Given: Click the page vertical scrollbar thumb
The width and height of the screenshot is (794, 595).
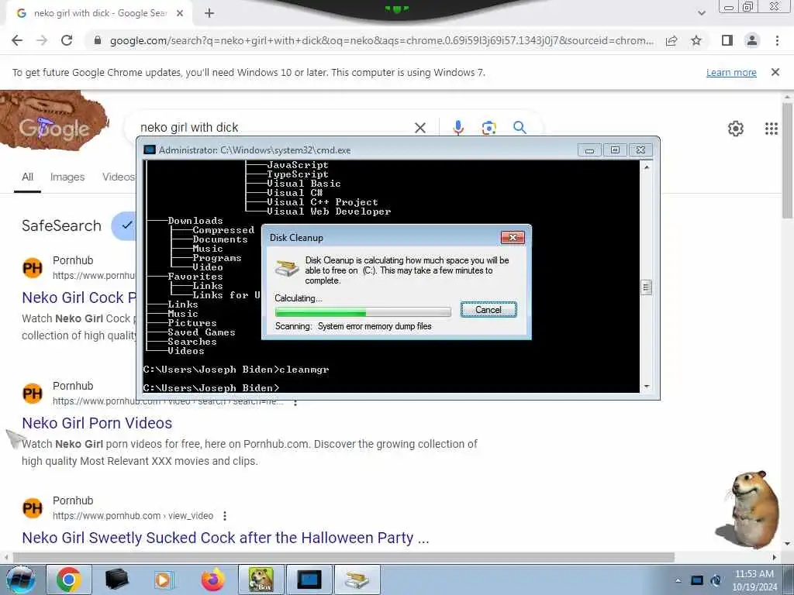Looking at the screenshot, I should (788, 161).
